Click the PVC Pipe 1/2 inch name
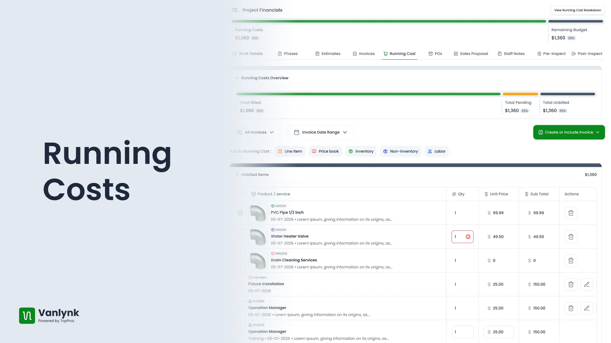This screenshot has width=611, height=343. pyautogui.click(x=287, y=212)
